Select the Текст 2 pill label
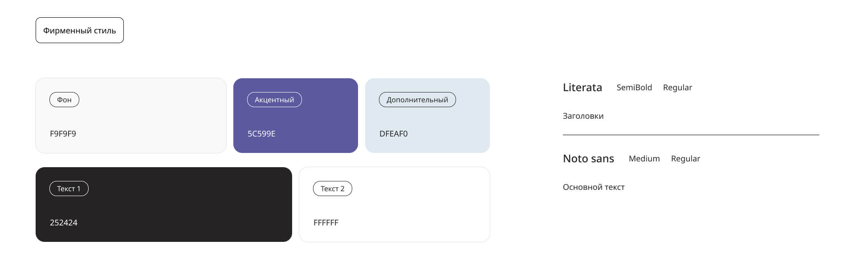The height and width of the screenshot is (273, 855). pyautogui.click(x=332, y=189)
